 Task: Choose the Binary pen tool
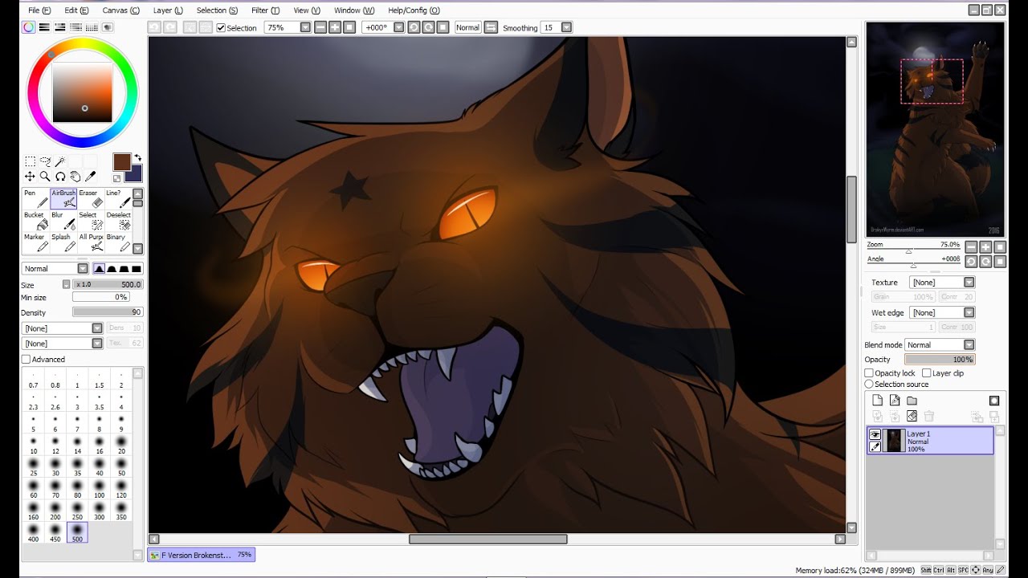pos(118,242)
